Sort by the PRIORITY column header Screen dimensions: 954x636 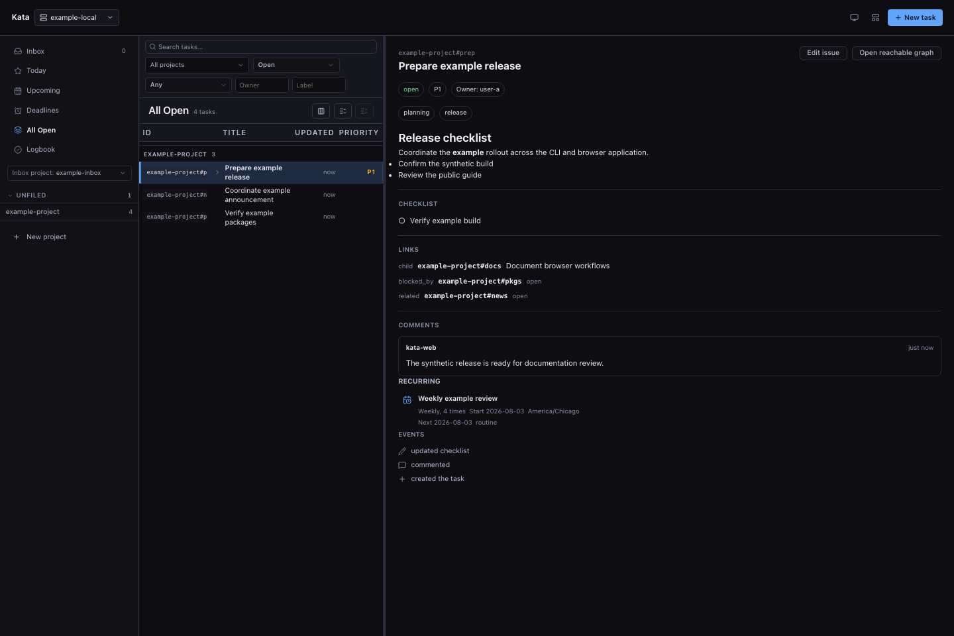[358, 133]
